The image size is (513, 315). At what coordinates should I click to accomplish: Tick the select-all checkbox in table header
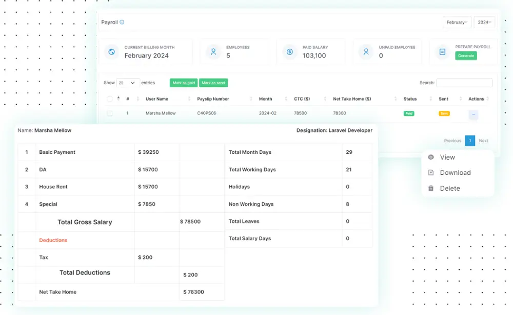point(109,99)
